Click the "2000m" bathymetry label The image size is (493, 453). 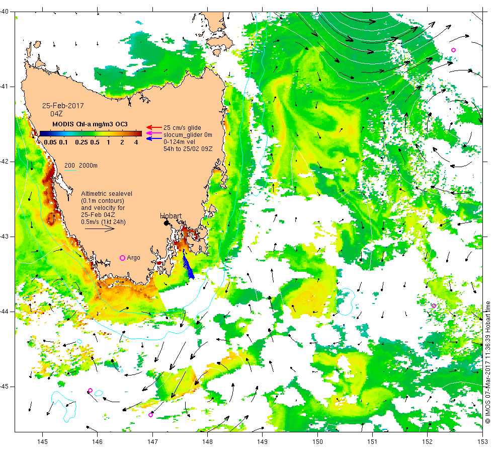pos(88,166)
